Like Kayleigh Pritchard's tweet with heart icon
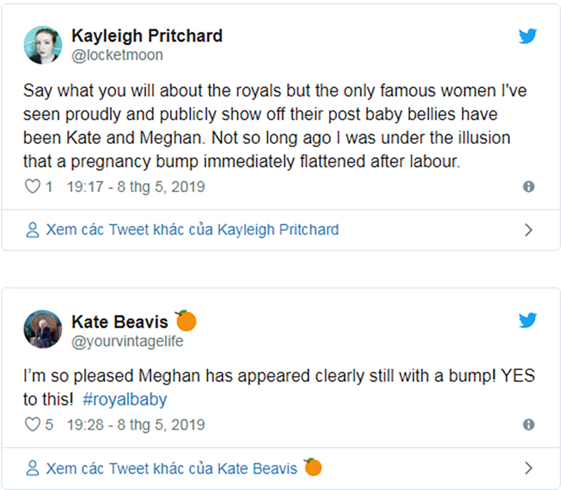The image size is (561, 490). (x=32, y=187)
